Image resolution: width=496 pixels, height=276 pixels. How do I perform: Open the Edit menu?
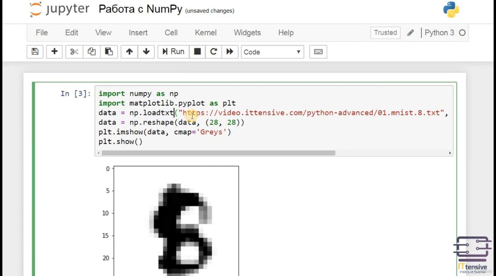pyautogui.click(x=72, y=33)
